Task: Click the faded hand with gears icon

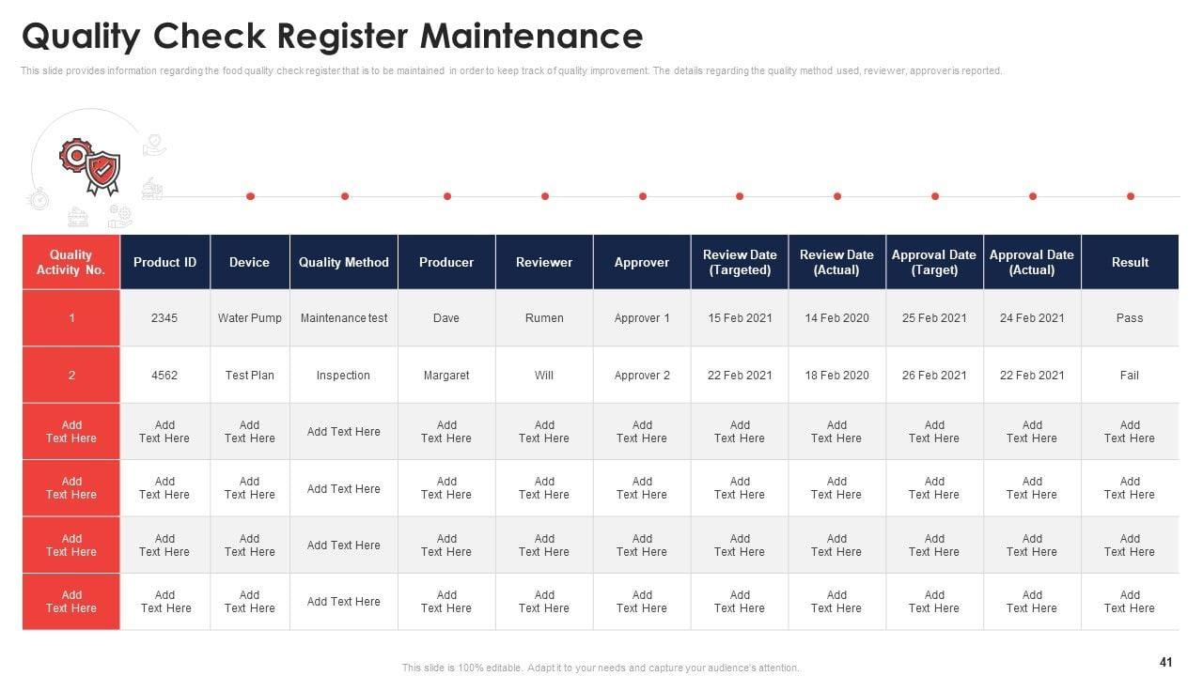Action: pyautogui.click(x=119, y=216)
